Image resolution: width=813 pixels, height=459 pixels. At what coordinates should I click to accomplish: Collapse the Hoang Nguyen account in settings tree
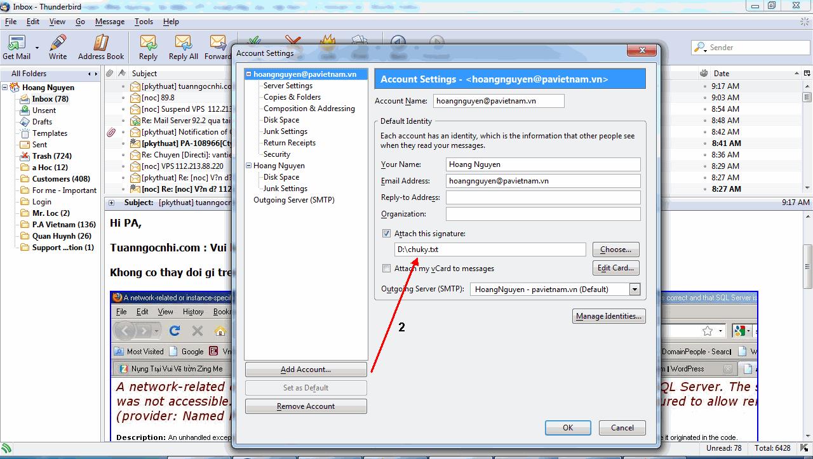pyautogui.click(x=249, y=166)
